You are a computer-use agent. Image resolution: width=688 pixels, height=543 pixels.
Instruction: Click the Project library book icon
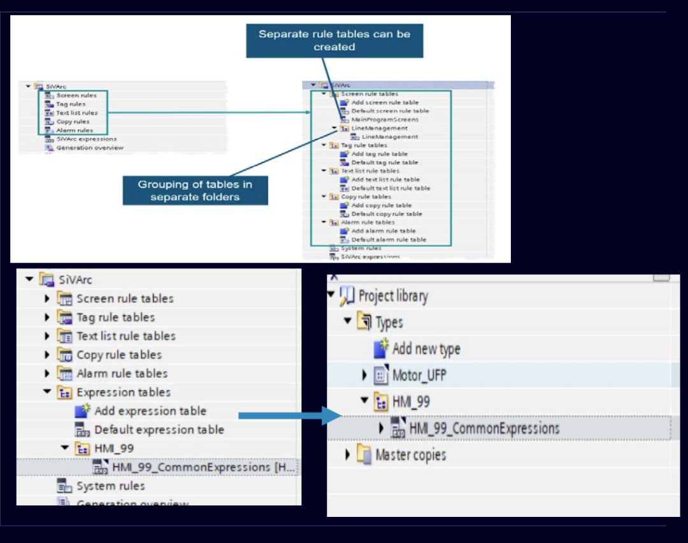[x=347, y=296]
